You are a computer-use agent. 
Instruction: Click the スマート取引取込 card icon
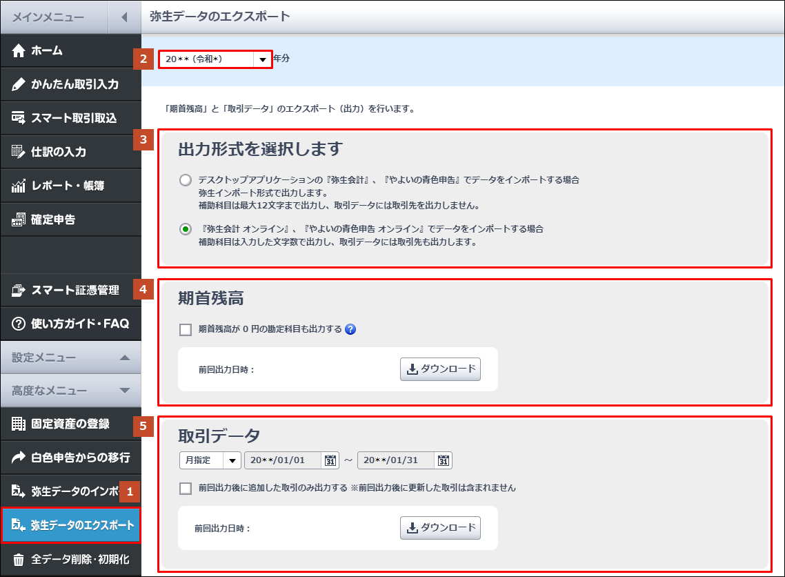pyautogui.click(x=19, y=118)
